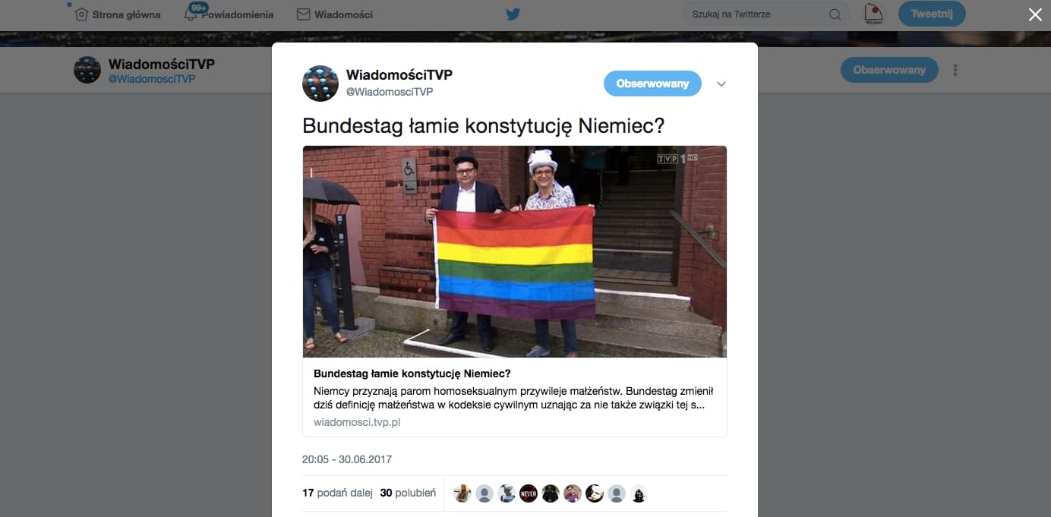Open profile avatar menu in top bar
1051x517 pixels.
click(x=875, y=14)
